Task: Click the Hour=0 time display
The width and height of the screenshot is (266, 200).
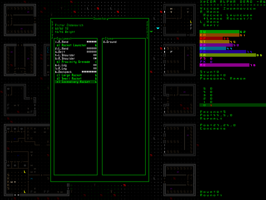Action: [209, 192]
